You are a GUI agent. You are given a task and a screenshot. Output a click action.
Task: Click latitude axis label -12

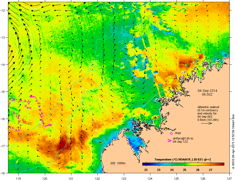pos(3,10)
